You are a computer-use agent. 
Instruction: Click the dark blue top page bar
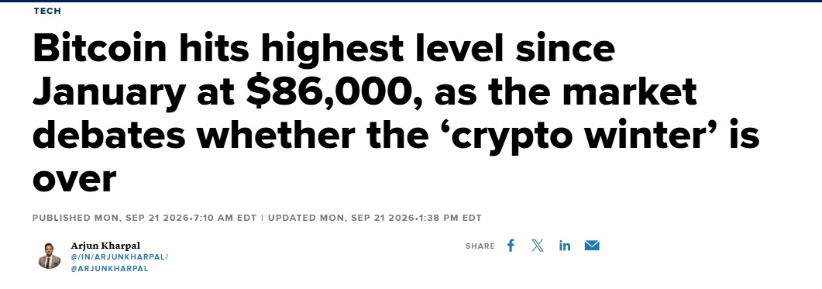tap(411, 1)
